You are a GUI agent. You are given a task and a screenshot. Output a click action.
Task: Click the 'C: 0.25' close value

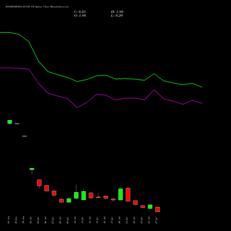click(80, 12)
